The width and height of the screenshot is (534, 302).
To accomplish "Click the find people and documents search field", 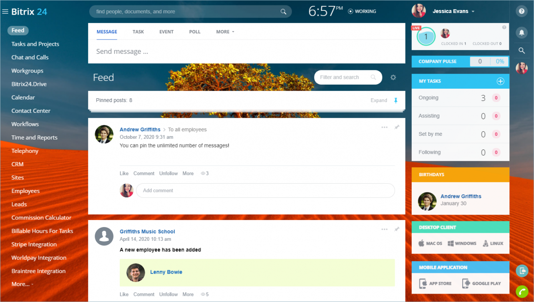I will click(190, 12).
